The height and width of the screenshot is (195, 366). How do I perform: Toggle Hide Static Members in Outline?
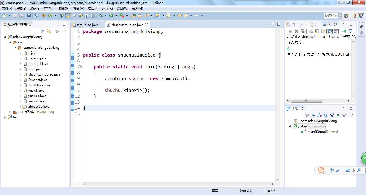[332, 115]
